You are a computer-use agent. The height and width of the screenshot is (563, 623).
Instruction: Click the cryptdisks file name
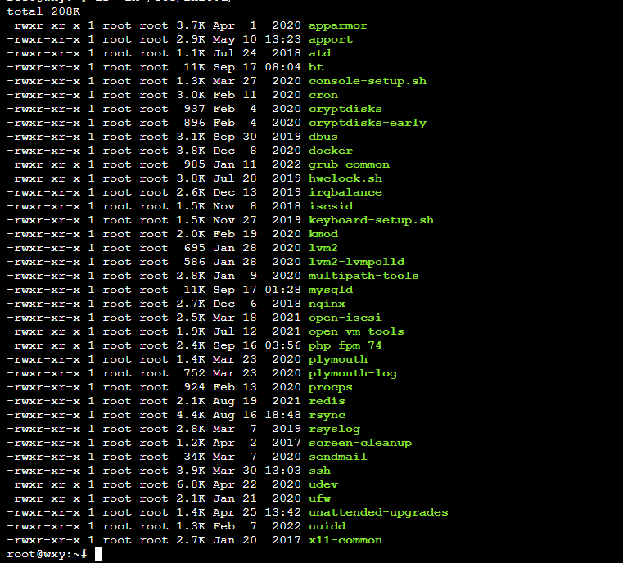tap(345, 109)
